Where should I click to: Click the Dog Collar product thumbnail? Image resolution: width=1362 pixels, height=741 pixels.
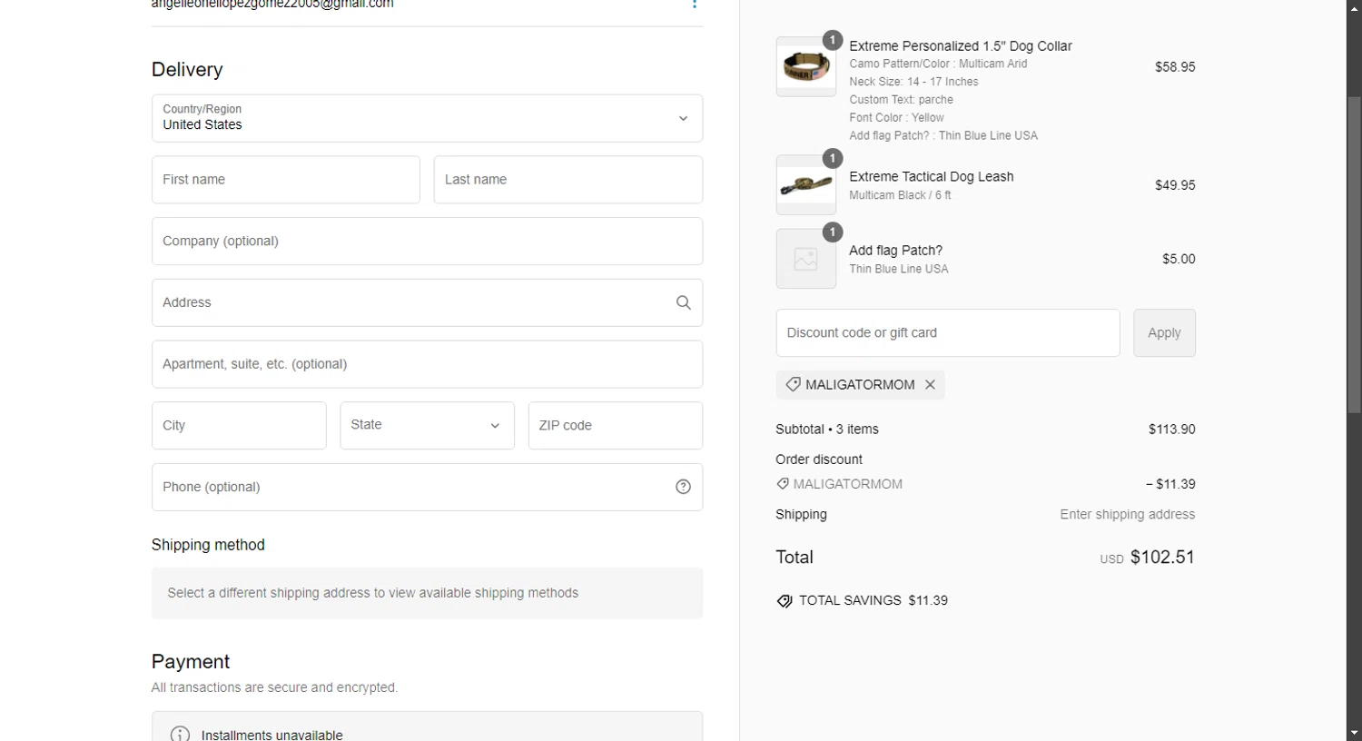point(805,67)
